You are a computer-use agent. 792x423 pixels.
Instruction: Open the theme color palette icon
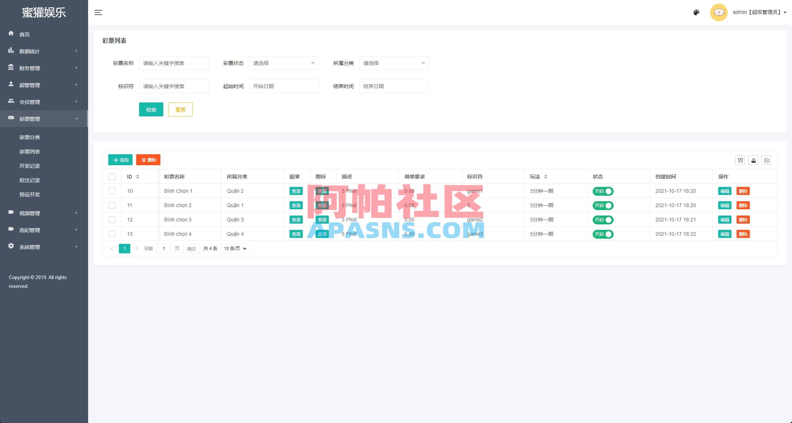coord(696,12)
